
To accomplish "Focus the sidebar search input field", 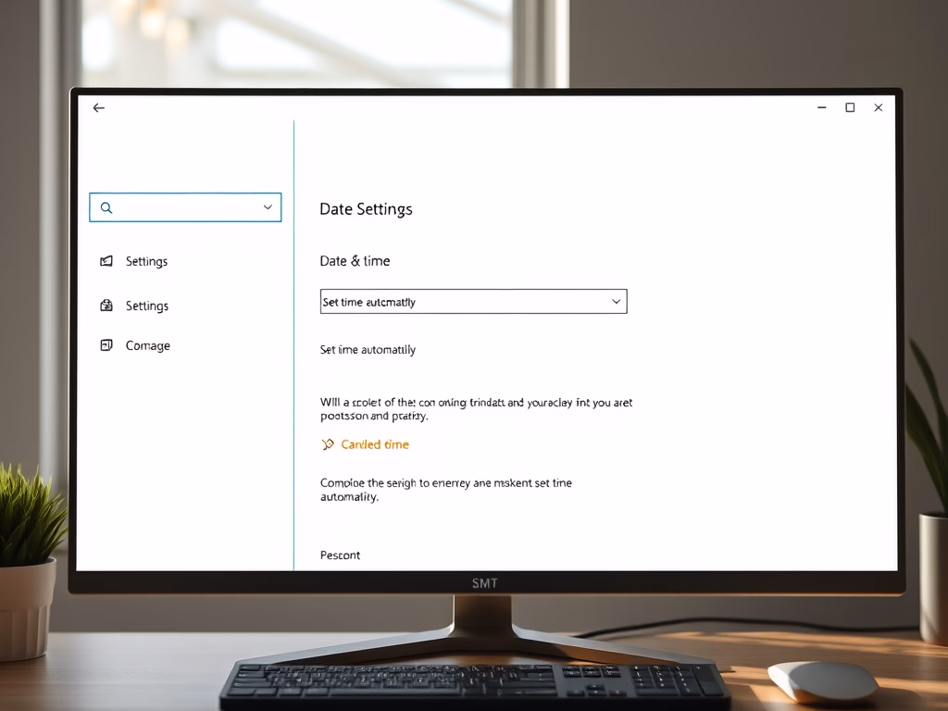I will (185, 207).
